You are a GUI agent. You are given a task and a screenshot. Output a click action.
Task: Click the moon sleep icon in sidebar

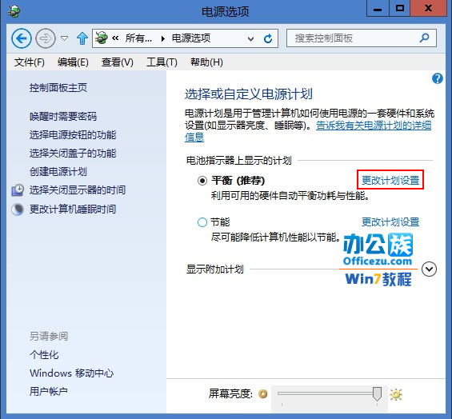[x=18, y=209]
